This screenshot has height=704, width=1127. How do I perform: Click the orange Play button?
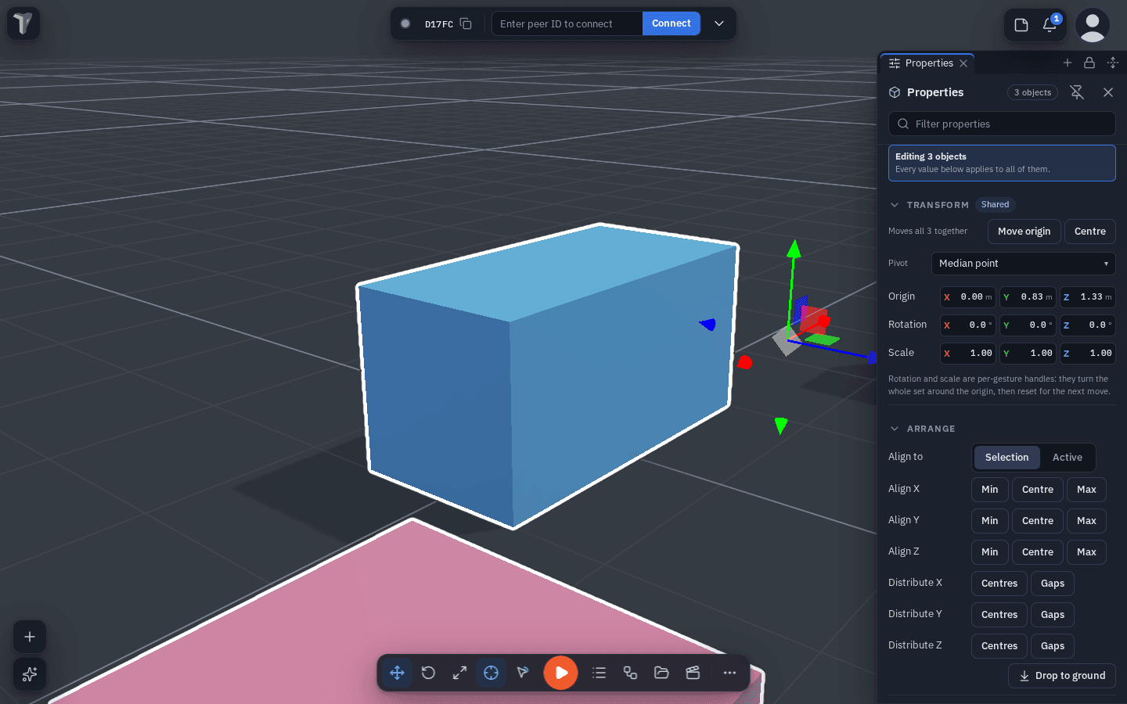[x=560, y=673]
